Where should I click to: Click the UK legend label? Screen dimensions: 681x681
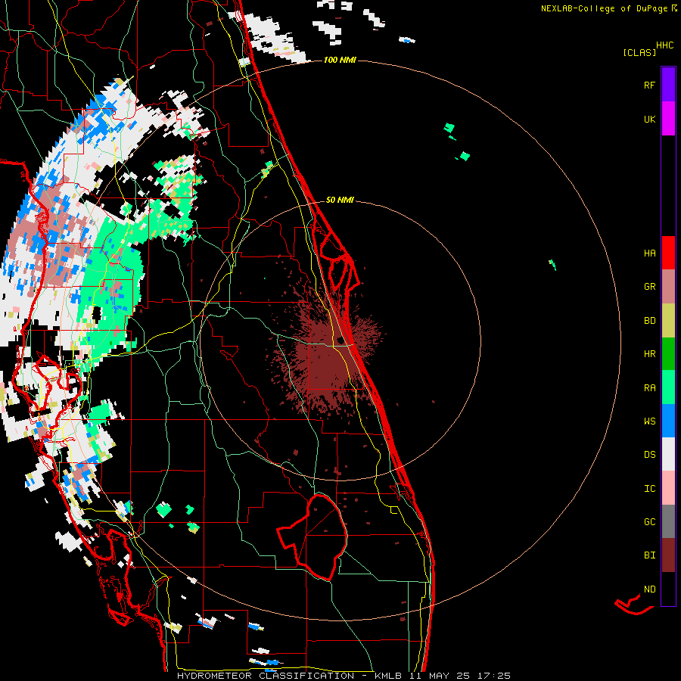649,119
